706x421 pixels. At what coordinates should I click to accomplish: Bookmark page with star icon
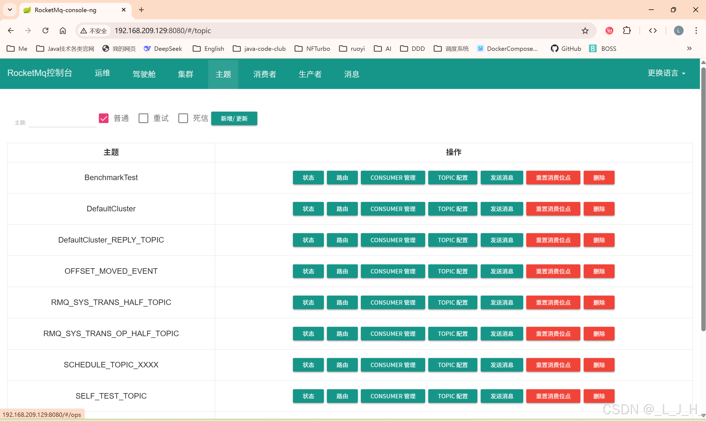pyautogui.click(x=585, y=31)
